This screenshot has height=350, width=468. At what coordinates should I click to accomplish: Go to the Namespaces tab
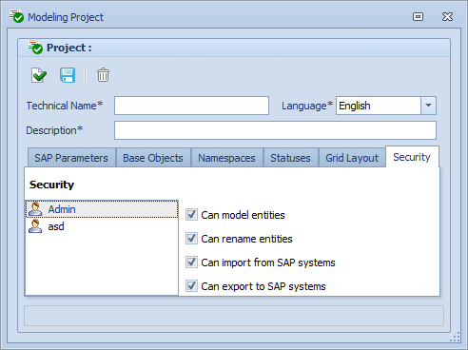click(226, 158)
